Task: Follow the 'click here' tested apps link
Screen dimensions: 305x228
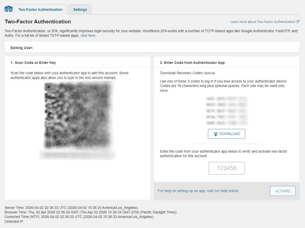Action: [88, 36]
